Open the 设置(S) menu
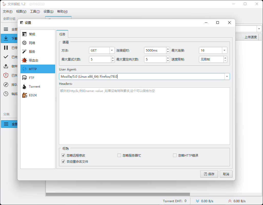 [x=48, y=11]
